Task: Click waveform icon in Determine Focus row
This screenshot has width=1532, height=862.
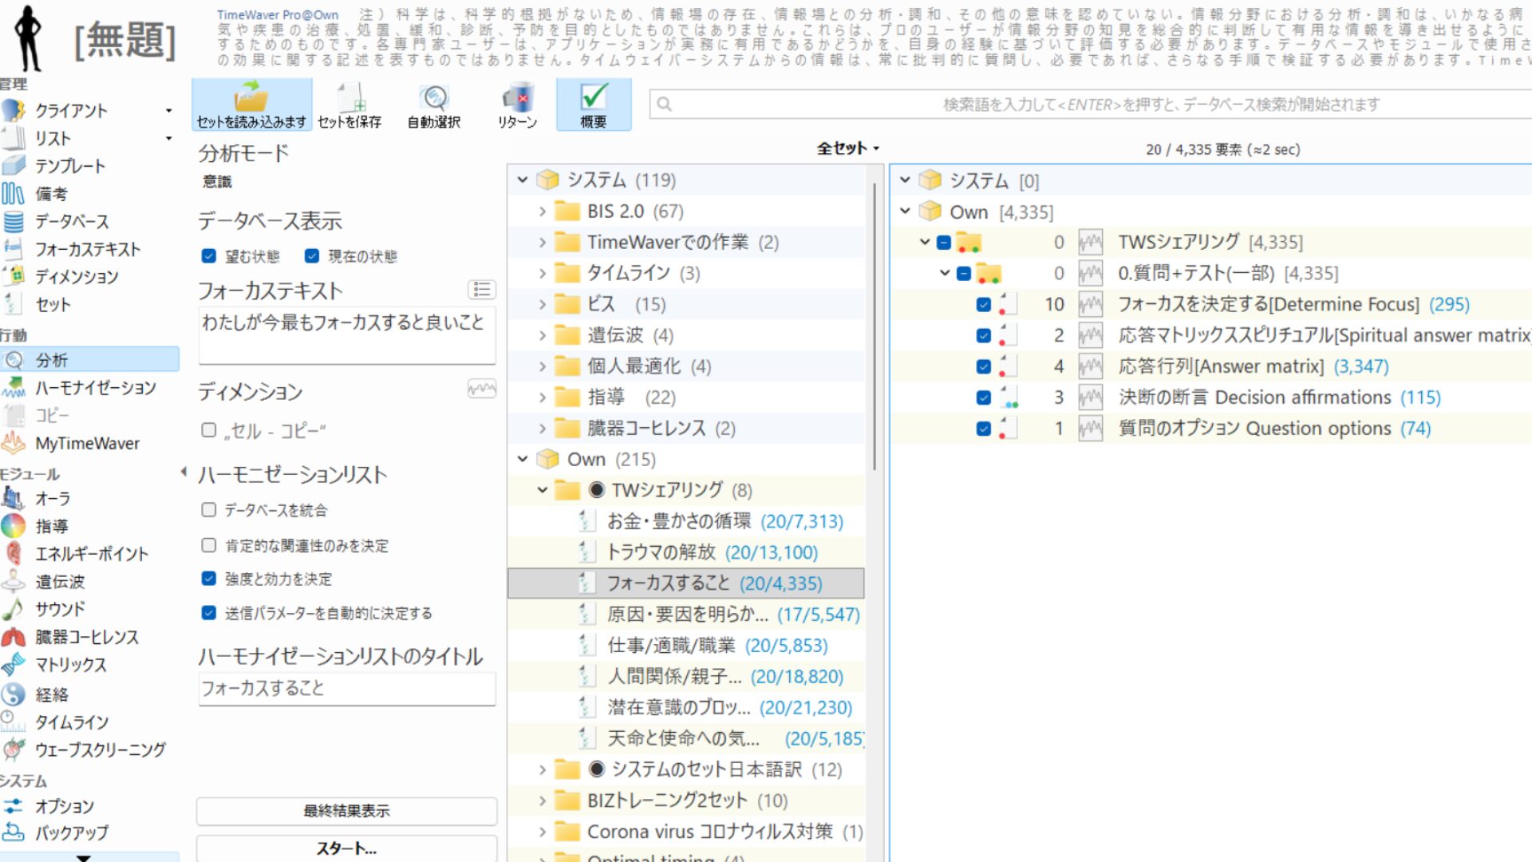Action: 1090,304
